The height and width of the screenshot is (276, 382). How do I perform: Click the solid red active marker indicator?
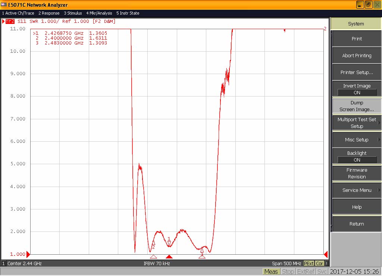[x=169, y=257]
